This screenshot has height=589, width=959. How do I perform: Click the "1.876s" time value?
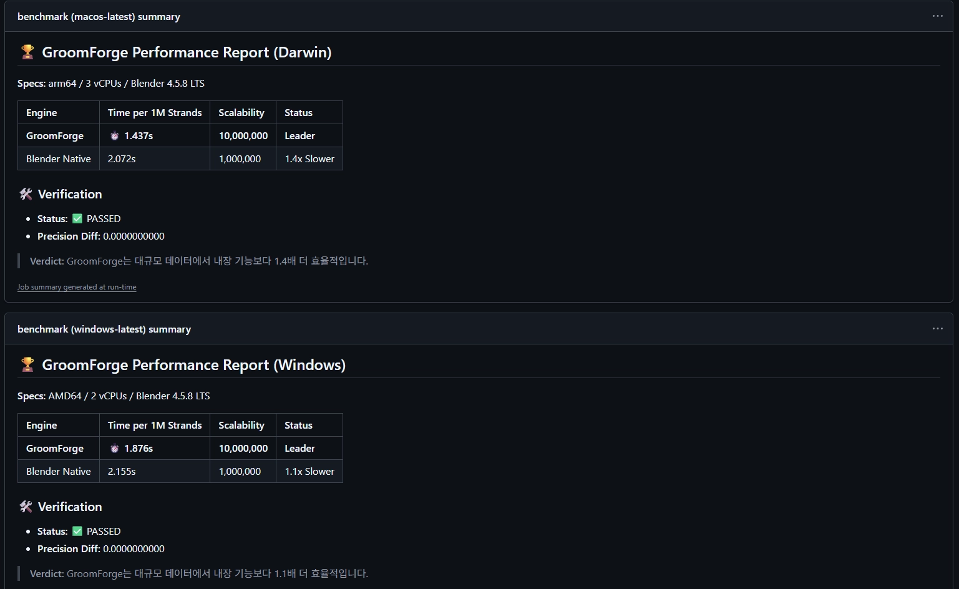pyautogui.click(x=139, y=449)
